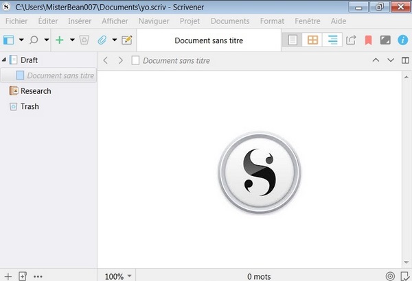Focus the Document sans titre quick search field
The width and height of the screenshot is (412, 281).
coord(209,40)
